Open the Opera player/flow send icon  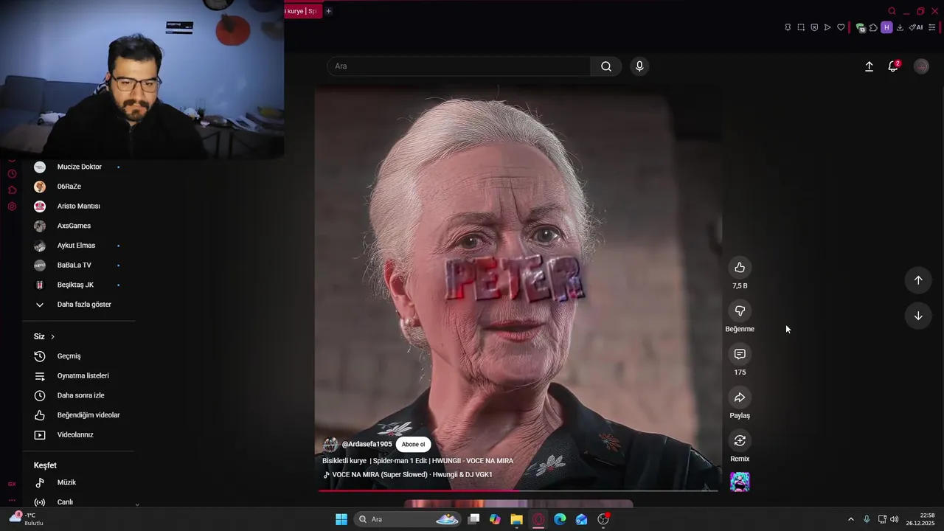pyautogui.click(x=827, y=27)
